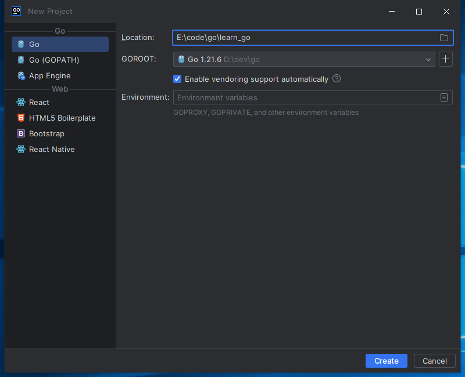The width and height of the screenshot is (465, 377).
Task: Browse for project location folder icon
Action: tap(443, 38)
